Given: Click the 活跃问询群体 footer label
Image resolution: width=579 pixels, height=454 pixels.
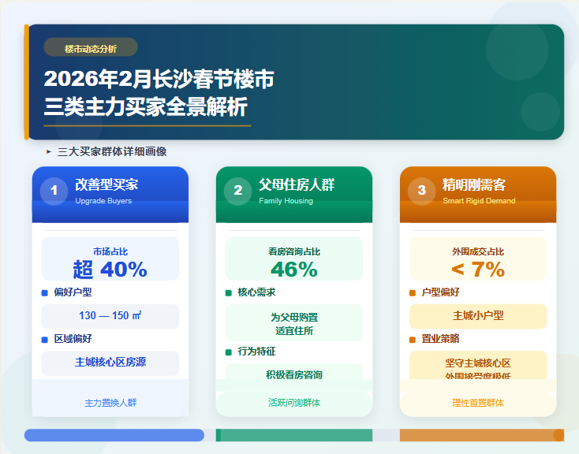Looking at the screenshot, I should click(x=294, y=403).
